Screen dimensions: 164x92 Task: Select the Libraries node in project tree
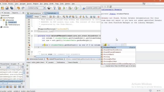tap(6, 27)
